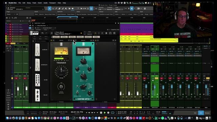Mute the KEYS BUS channel
The width and height of the screenshot is (217, 122).
(170, 78)
